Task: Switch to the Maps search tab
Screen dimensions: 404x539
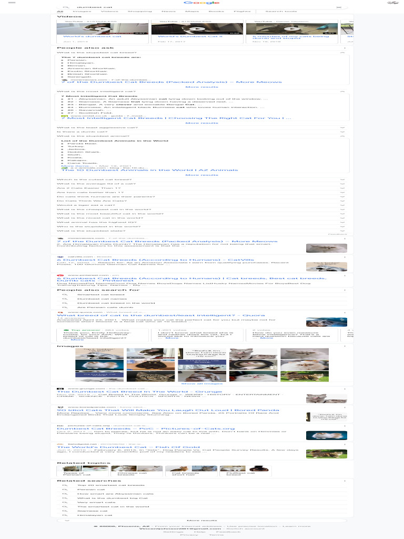Action: [192, 12]
